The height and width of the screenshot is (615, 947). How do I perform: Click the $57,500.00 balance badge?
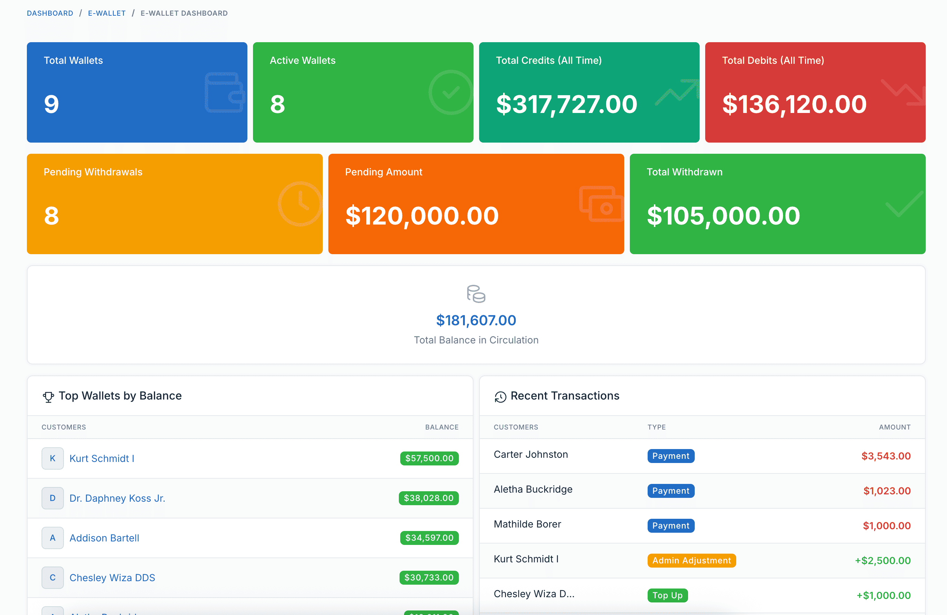pos(429,458)
